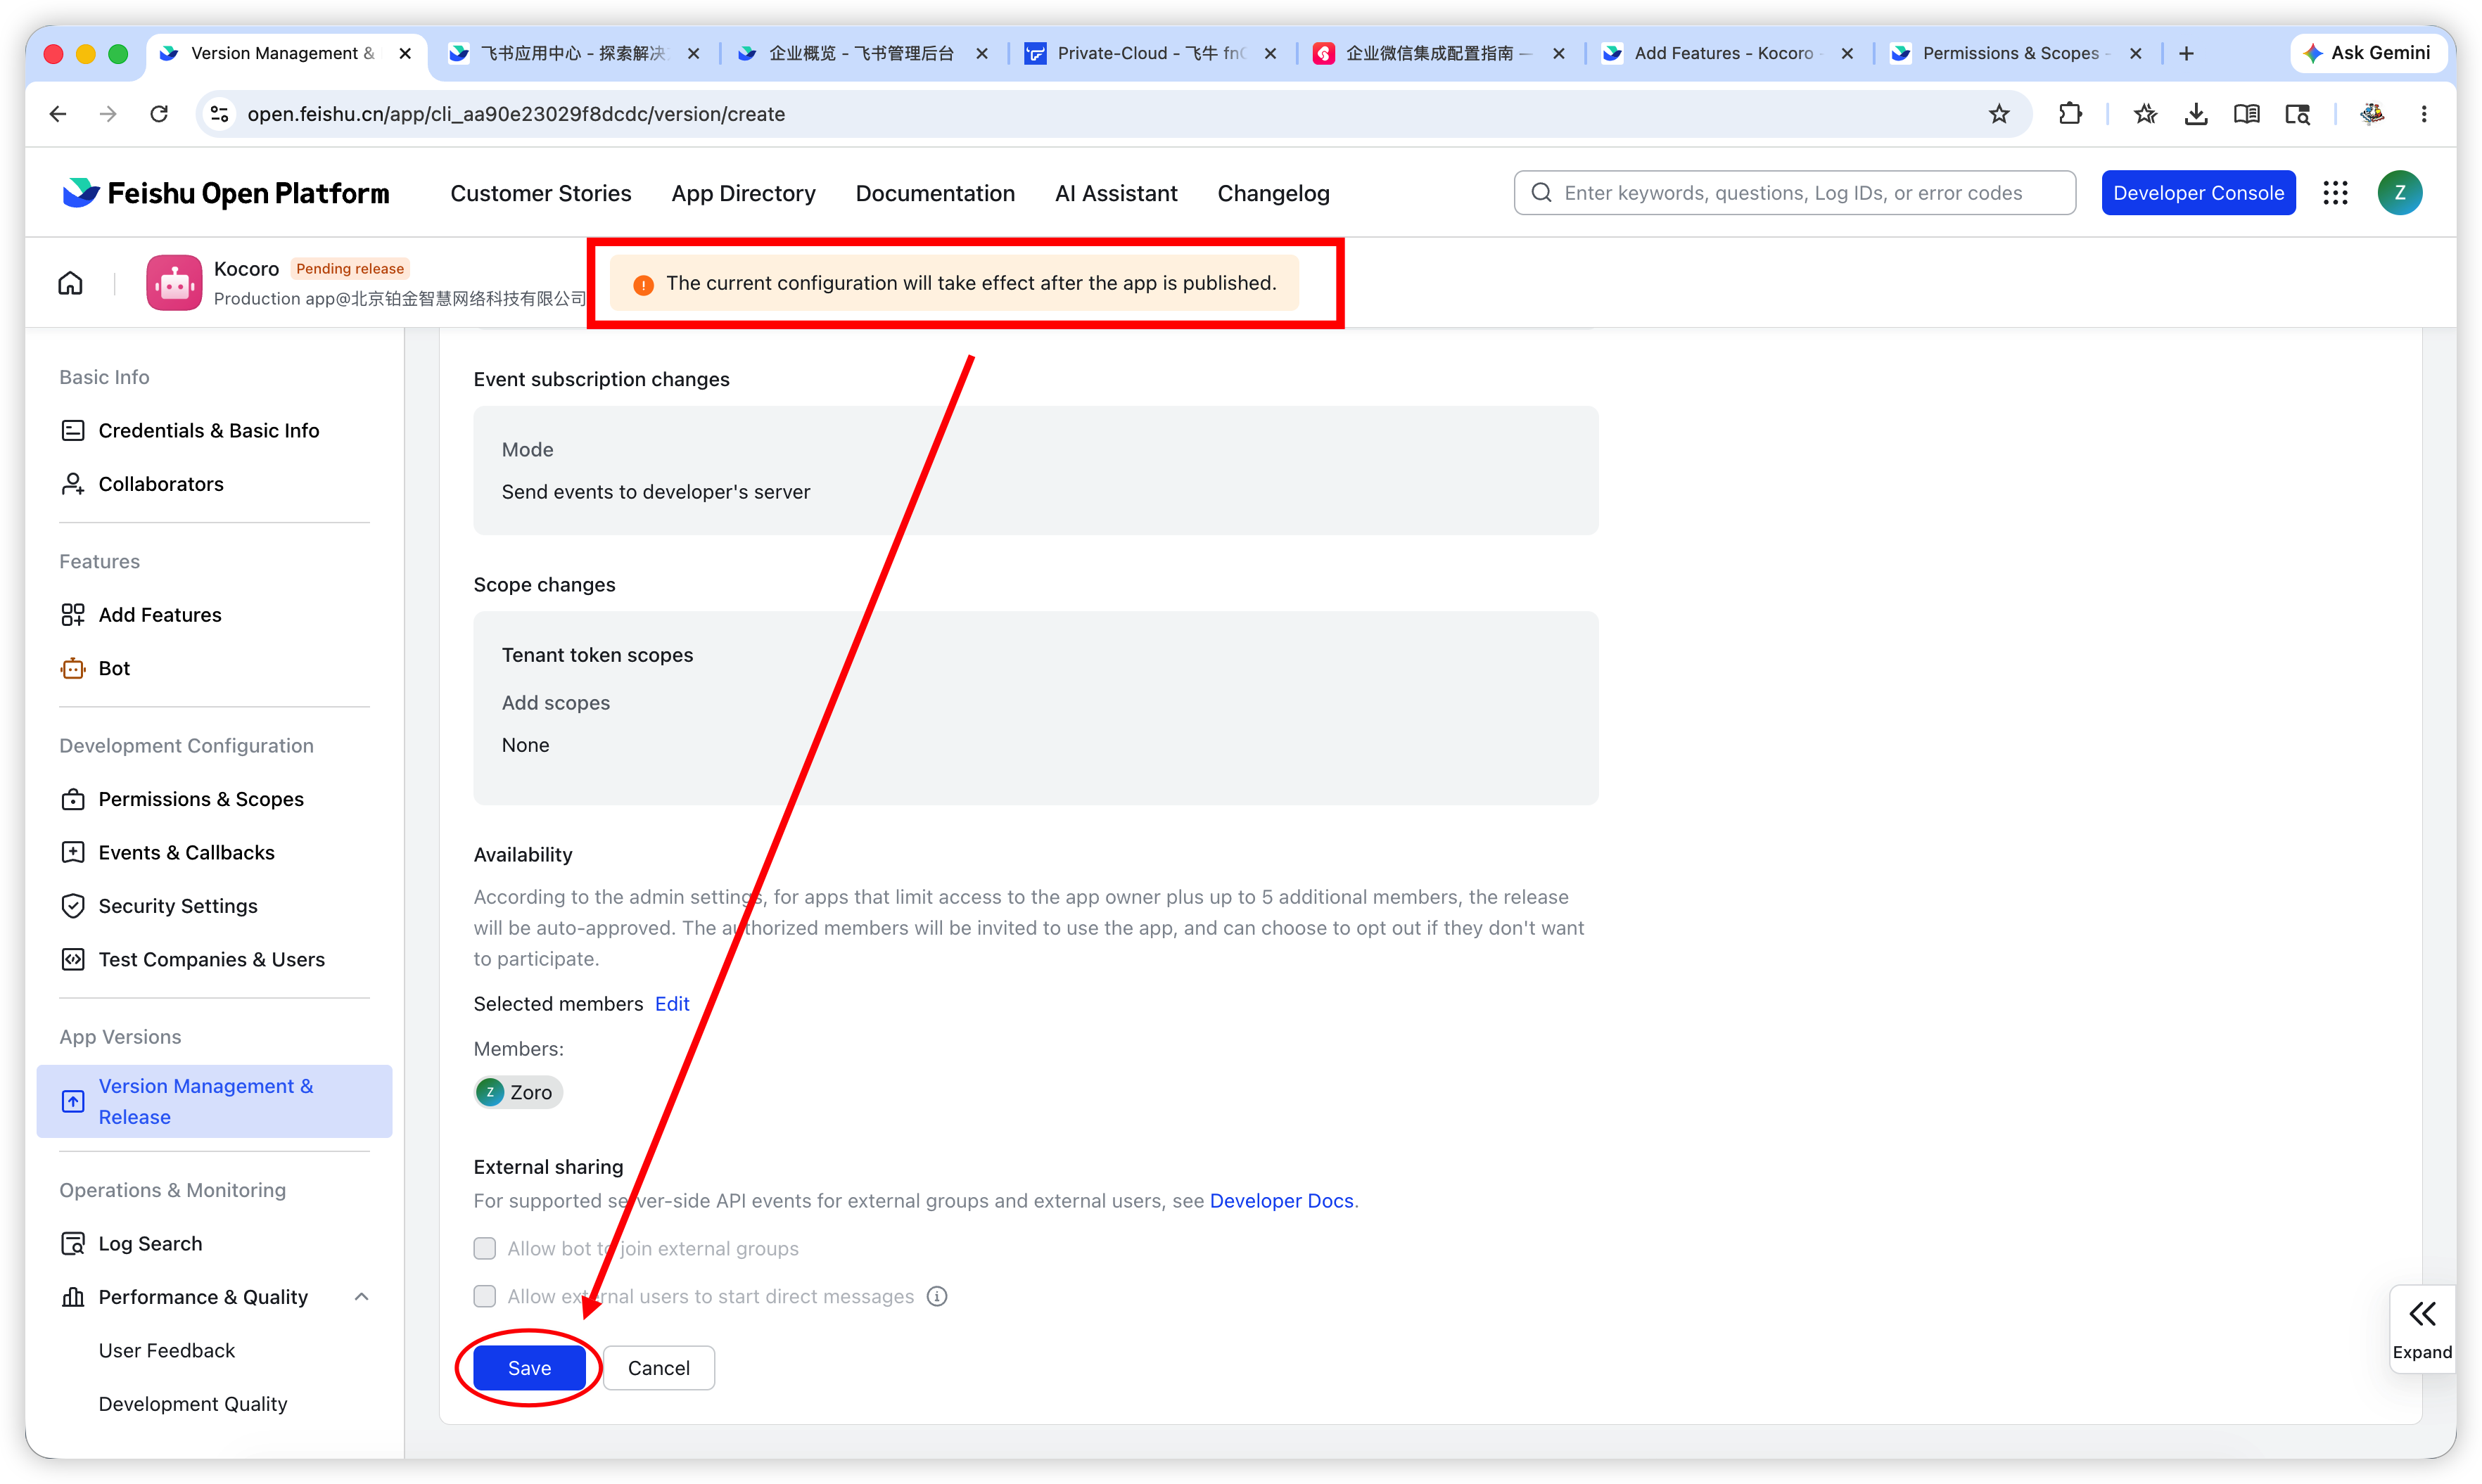Cancel the version creation
Image resolution: width=2482 pixels, height=1484 pixels.
[x=658, y=1368]
